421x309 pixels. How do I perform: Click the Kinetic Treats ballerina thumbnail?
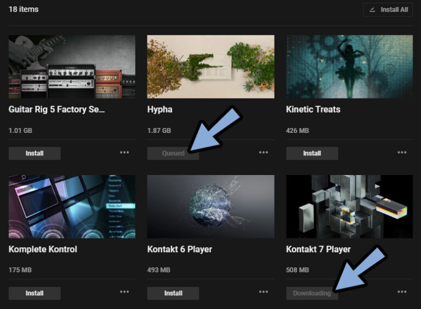[349, 67]
